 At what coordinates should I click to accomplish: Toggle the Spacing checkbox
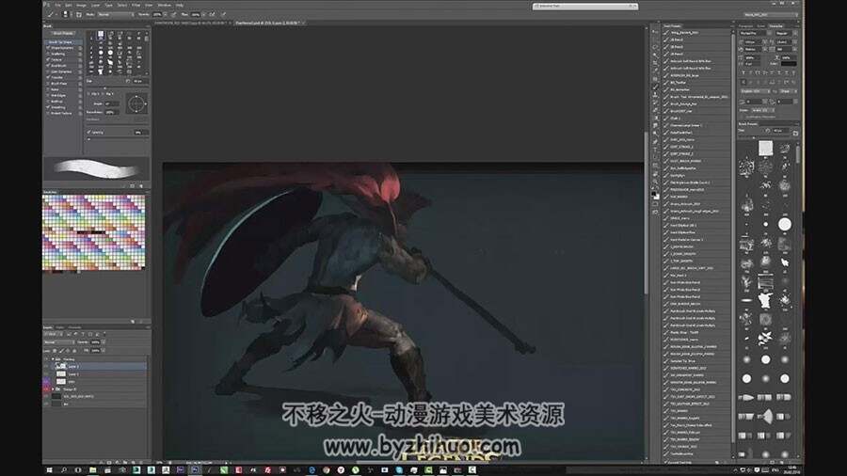89,132
